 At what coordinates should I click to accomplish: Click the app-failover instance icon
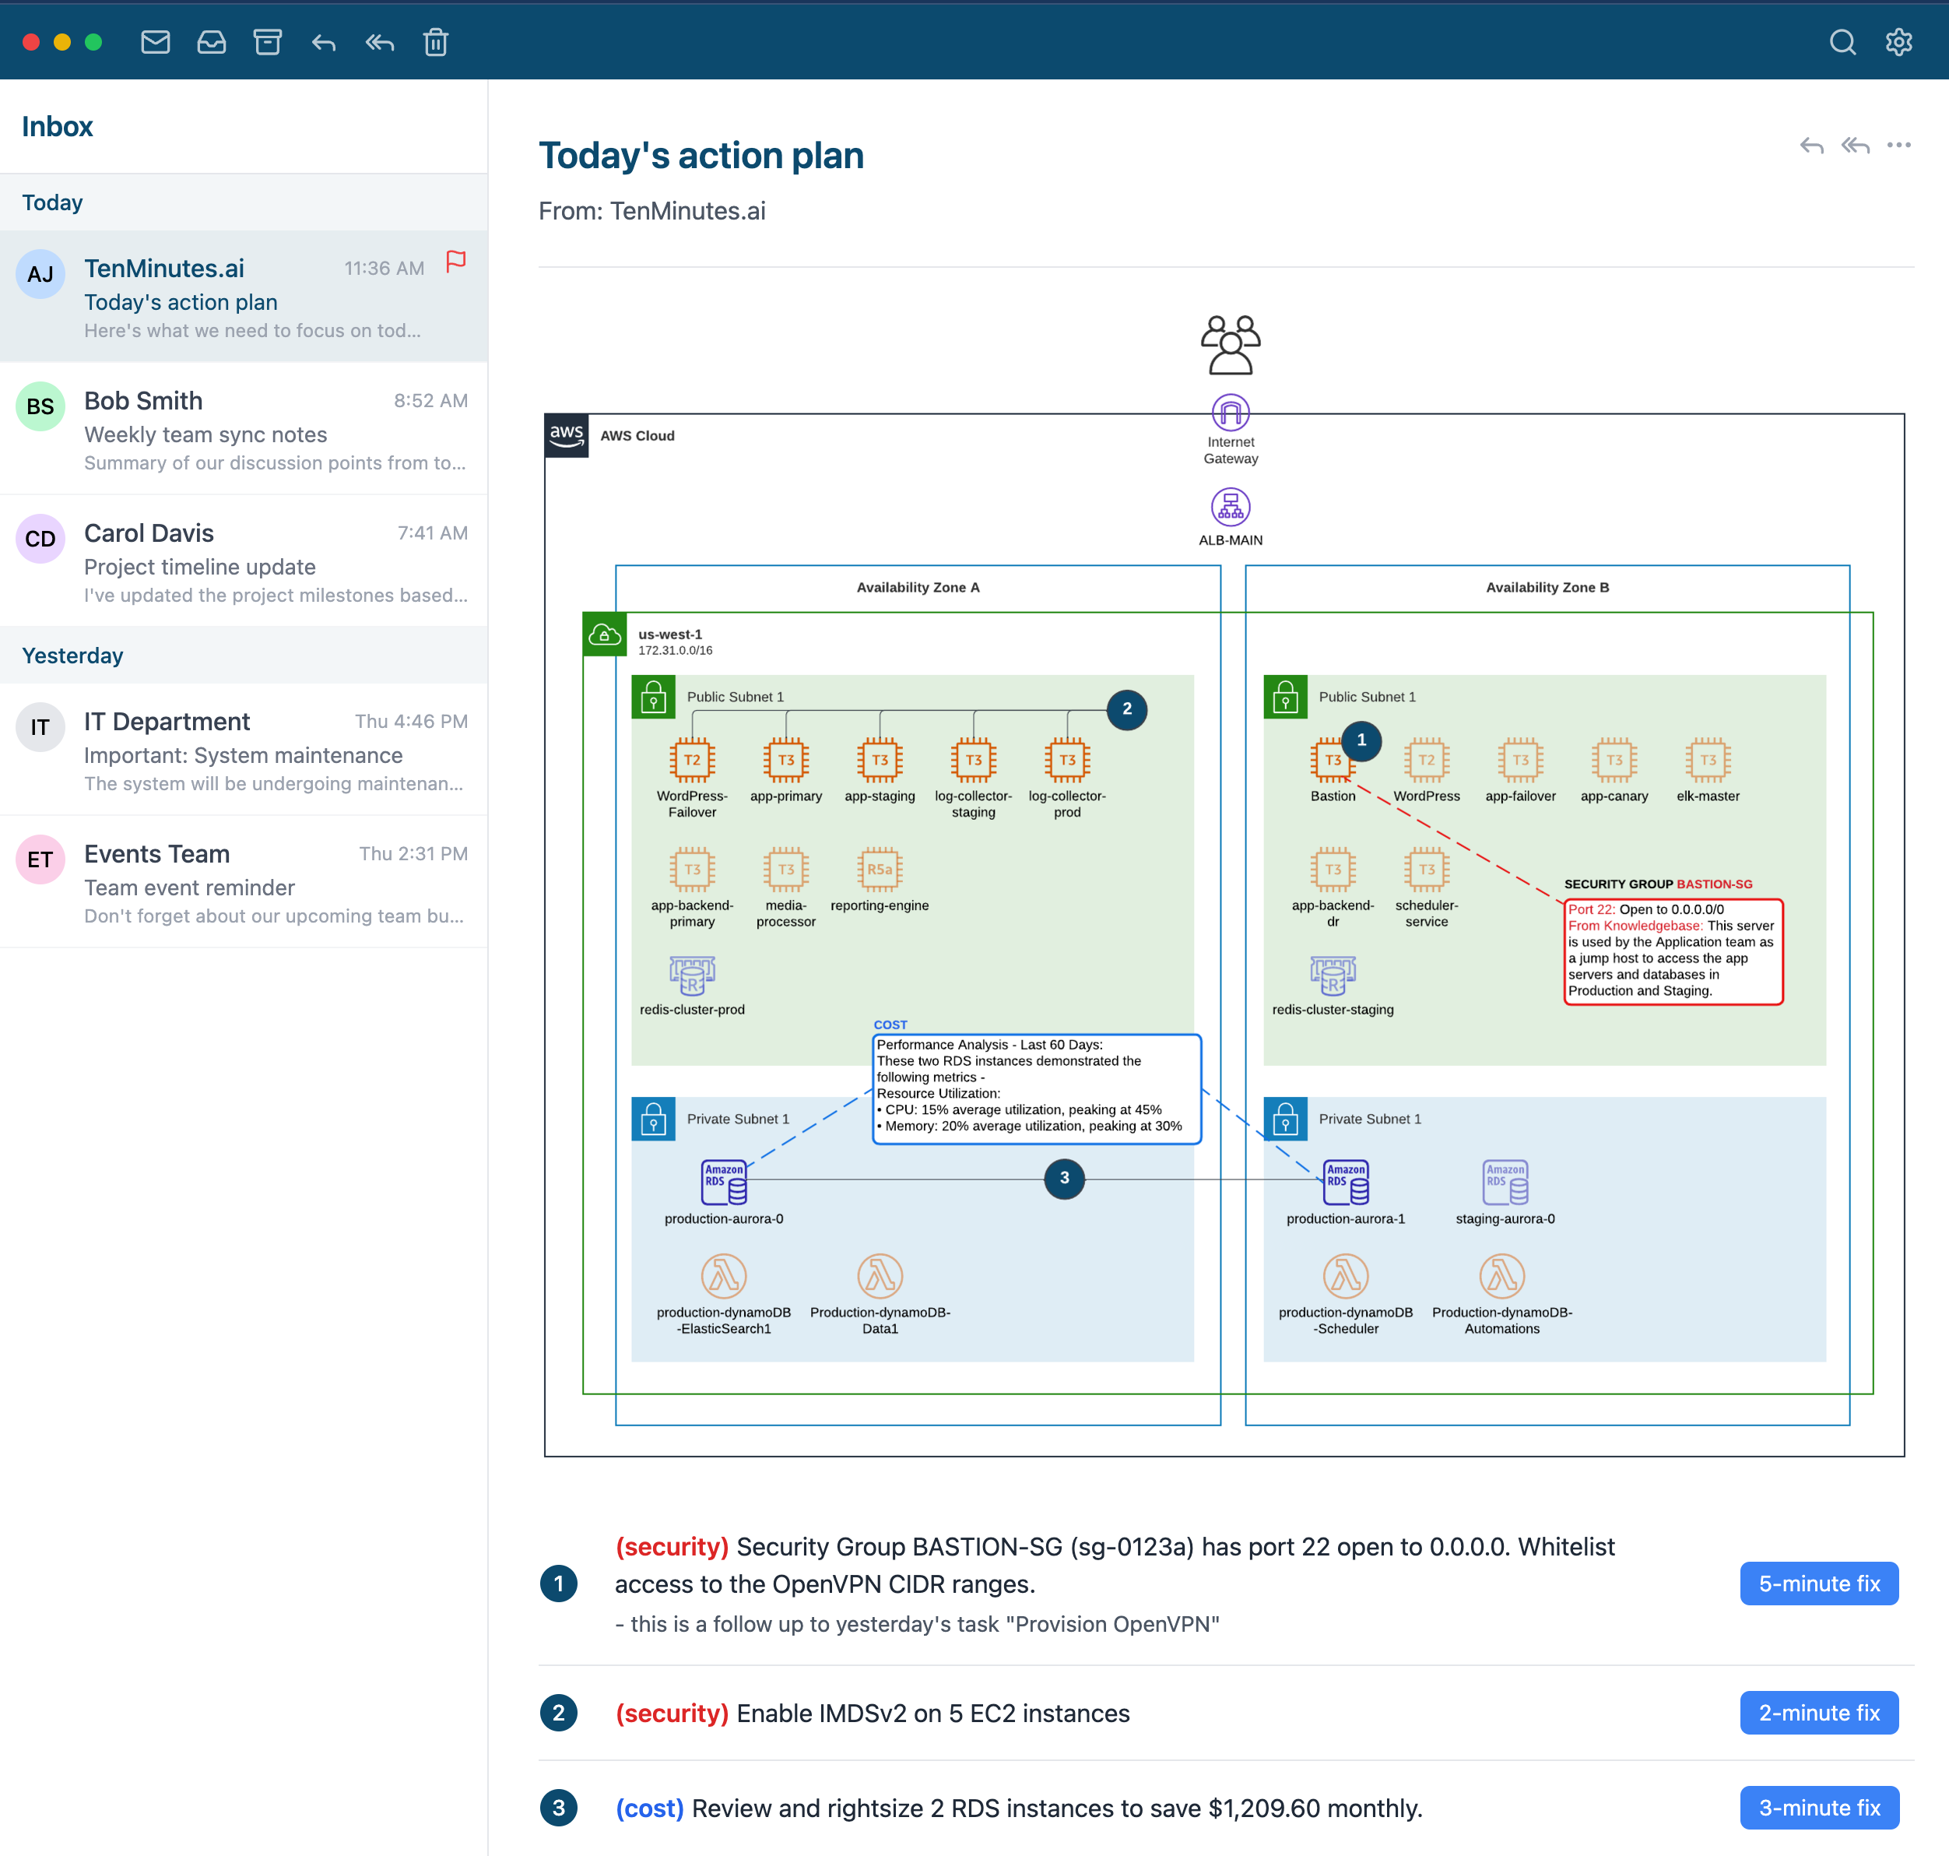(x=1521, y=761)
